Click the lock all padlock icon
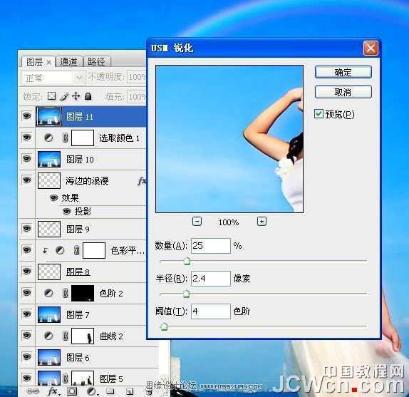The width and height of the screenshot is (409, 397). tap(88, 96)
